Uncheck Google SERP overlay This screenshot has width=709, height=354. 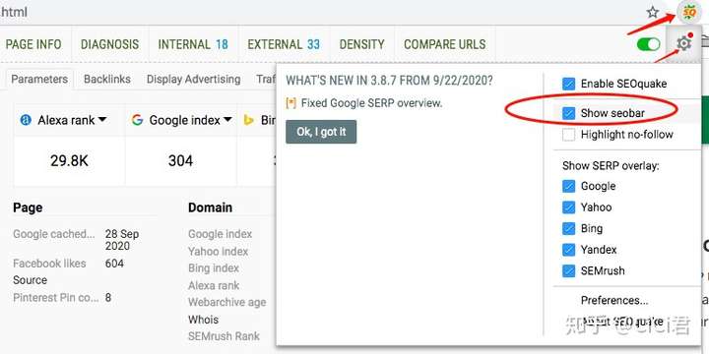568,186
